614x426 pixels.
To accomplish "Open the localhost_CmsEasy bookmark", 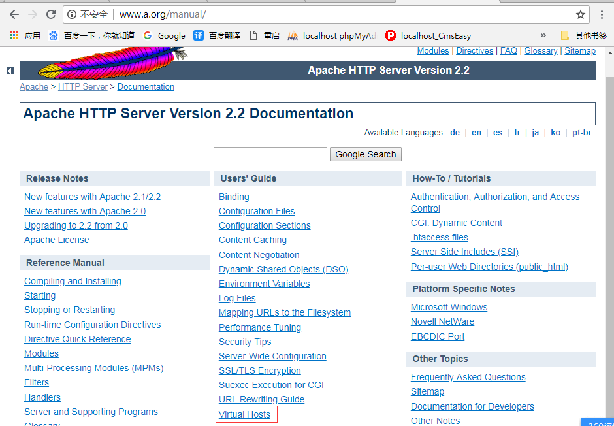I will point(428,36).
